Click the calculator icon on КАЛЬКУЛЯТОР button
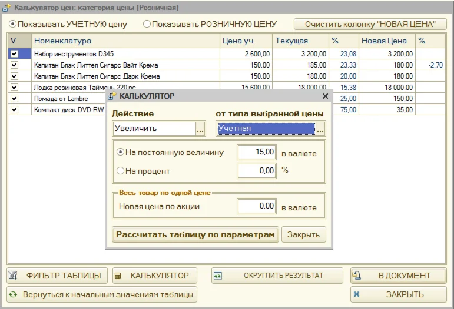The image size is (454, 309). tap(117, 276)
